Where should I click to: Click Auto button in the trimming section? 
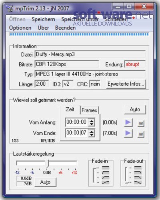pos(135,110)
